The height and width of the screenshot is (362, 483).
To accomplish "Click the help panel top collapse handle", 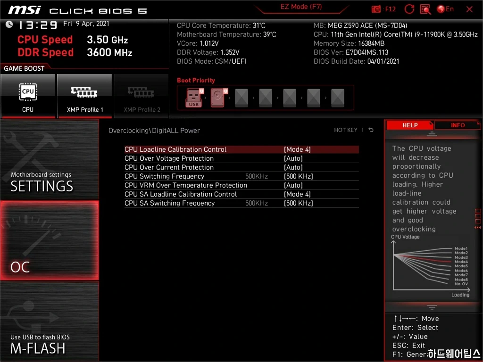I will 432,134.
